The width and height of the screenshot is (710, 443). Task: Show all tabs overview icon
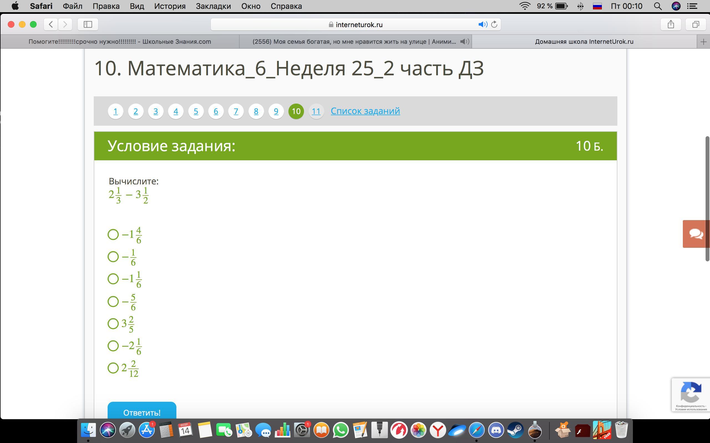(x=696, y=24)
